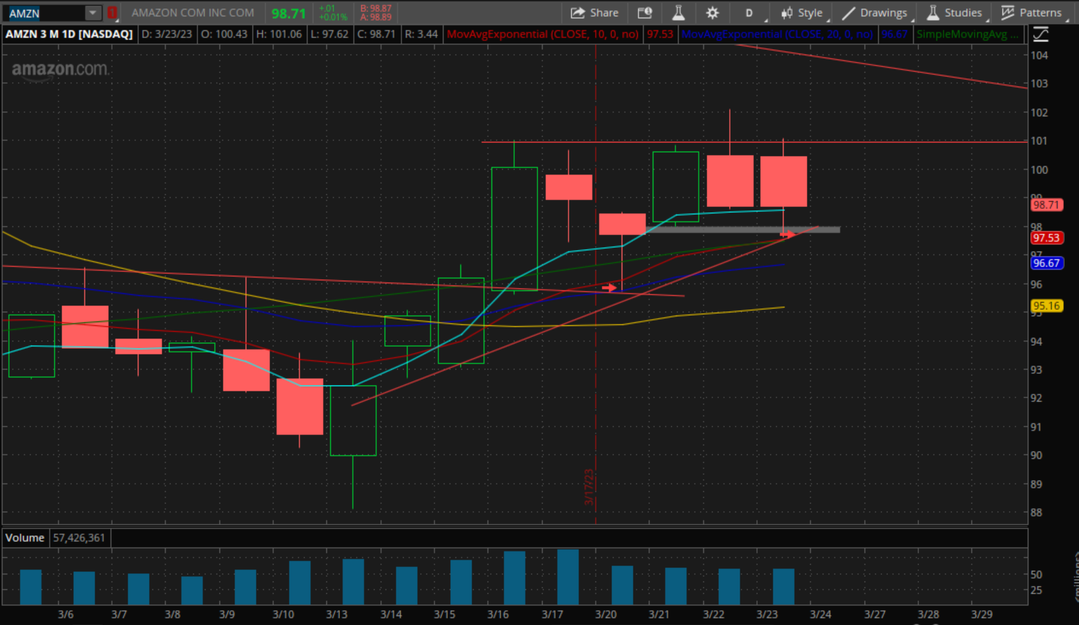1079x625 pixels.
Task: Click the 96.67 blue price bubble
Action: [x=1046, y=263]
